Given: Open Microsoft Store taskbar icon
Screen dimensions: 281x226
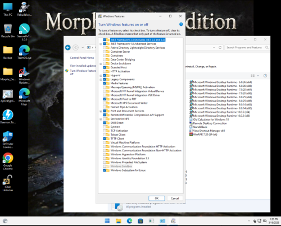Looking at the screenshot, I should tap(140, 221).
